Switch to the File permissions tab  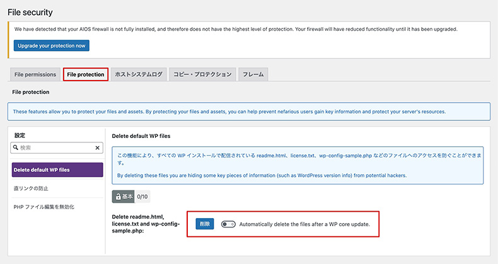[35, 74]
